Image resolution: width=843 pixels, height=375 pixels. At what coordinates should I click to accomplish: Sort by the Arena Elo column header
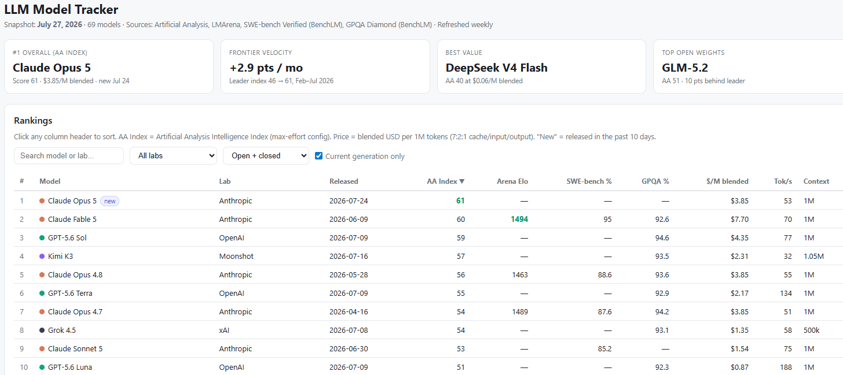tap(512, 181)
